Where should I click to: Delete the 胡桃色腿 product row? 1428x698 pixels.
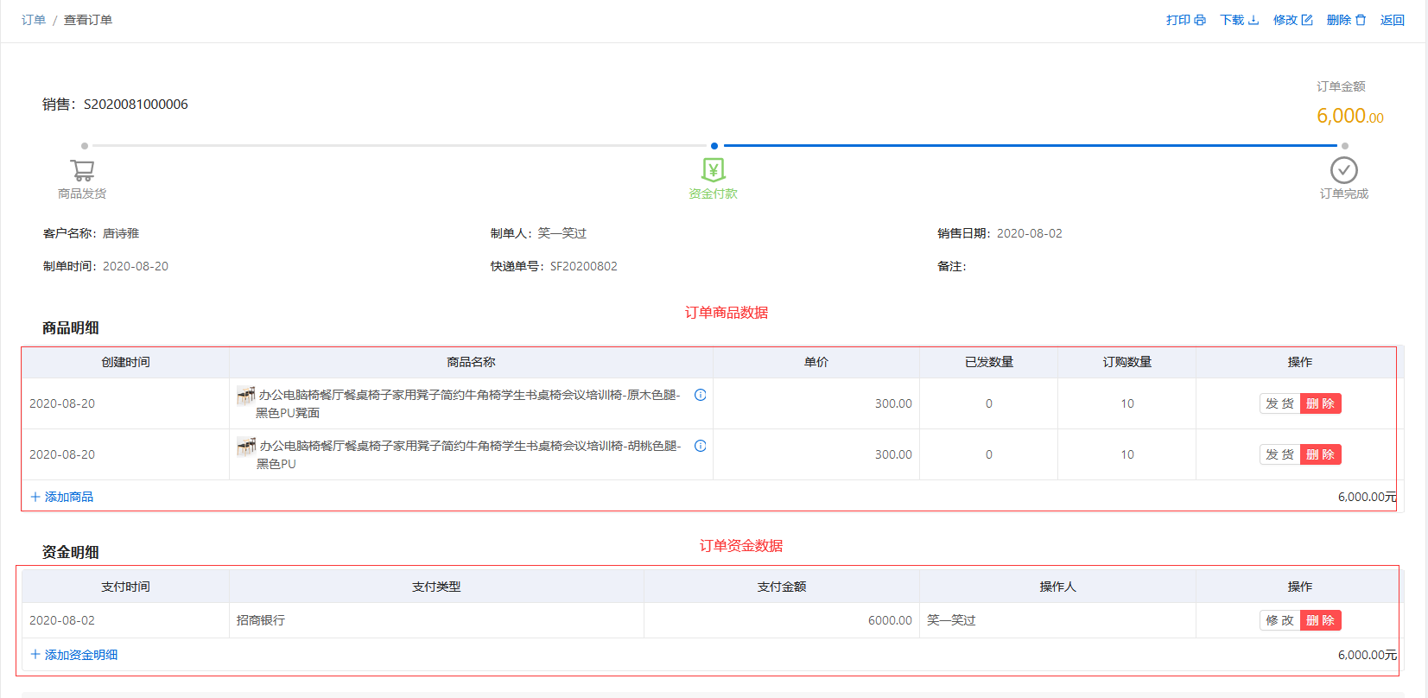(x=1321, y=454)
